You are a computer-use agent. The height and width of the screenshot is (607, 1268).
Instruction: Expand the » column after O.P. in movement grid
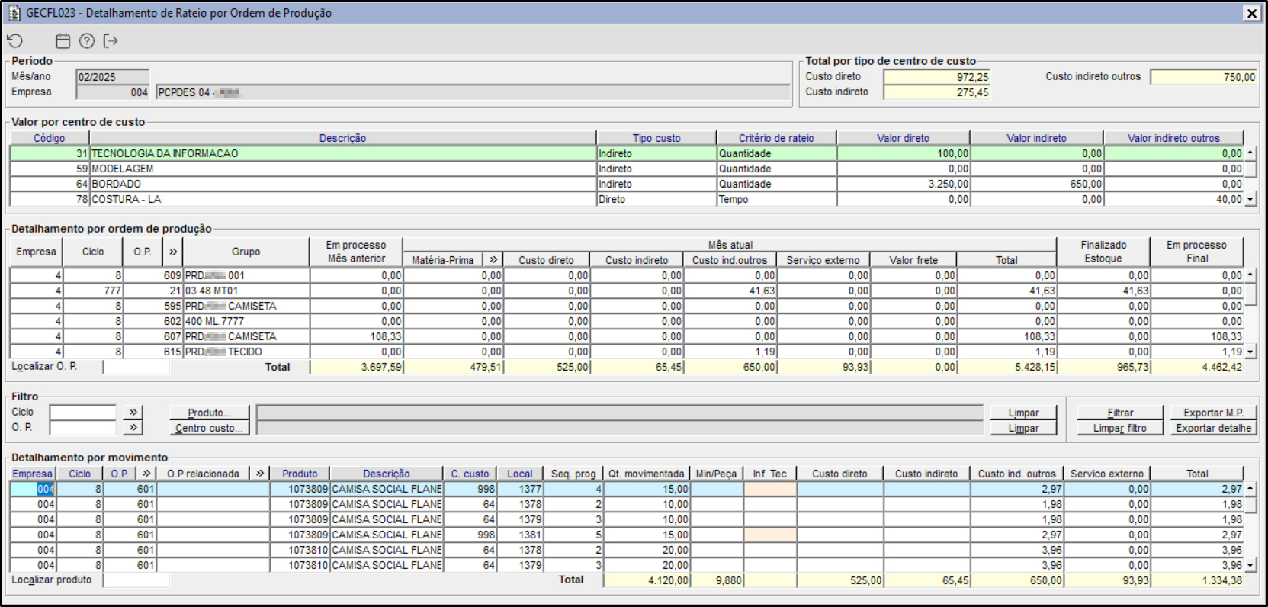[146, 474]
